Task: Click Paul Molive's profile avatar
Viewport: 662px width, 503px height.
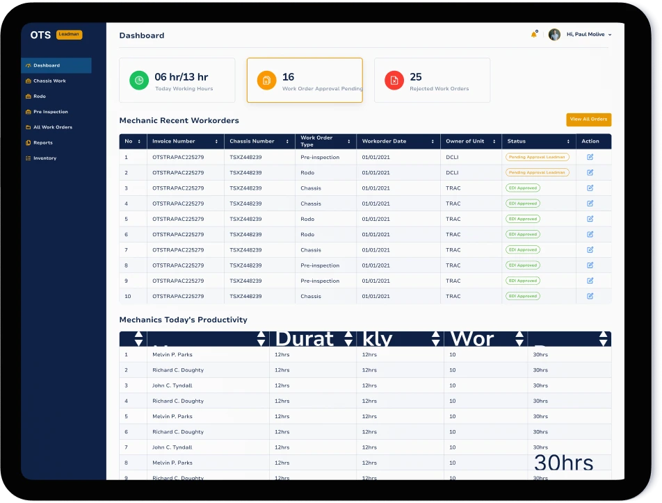Action: click(554, 35)
